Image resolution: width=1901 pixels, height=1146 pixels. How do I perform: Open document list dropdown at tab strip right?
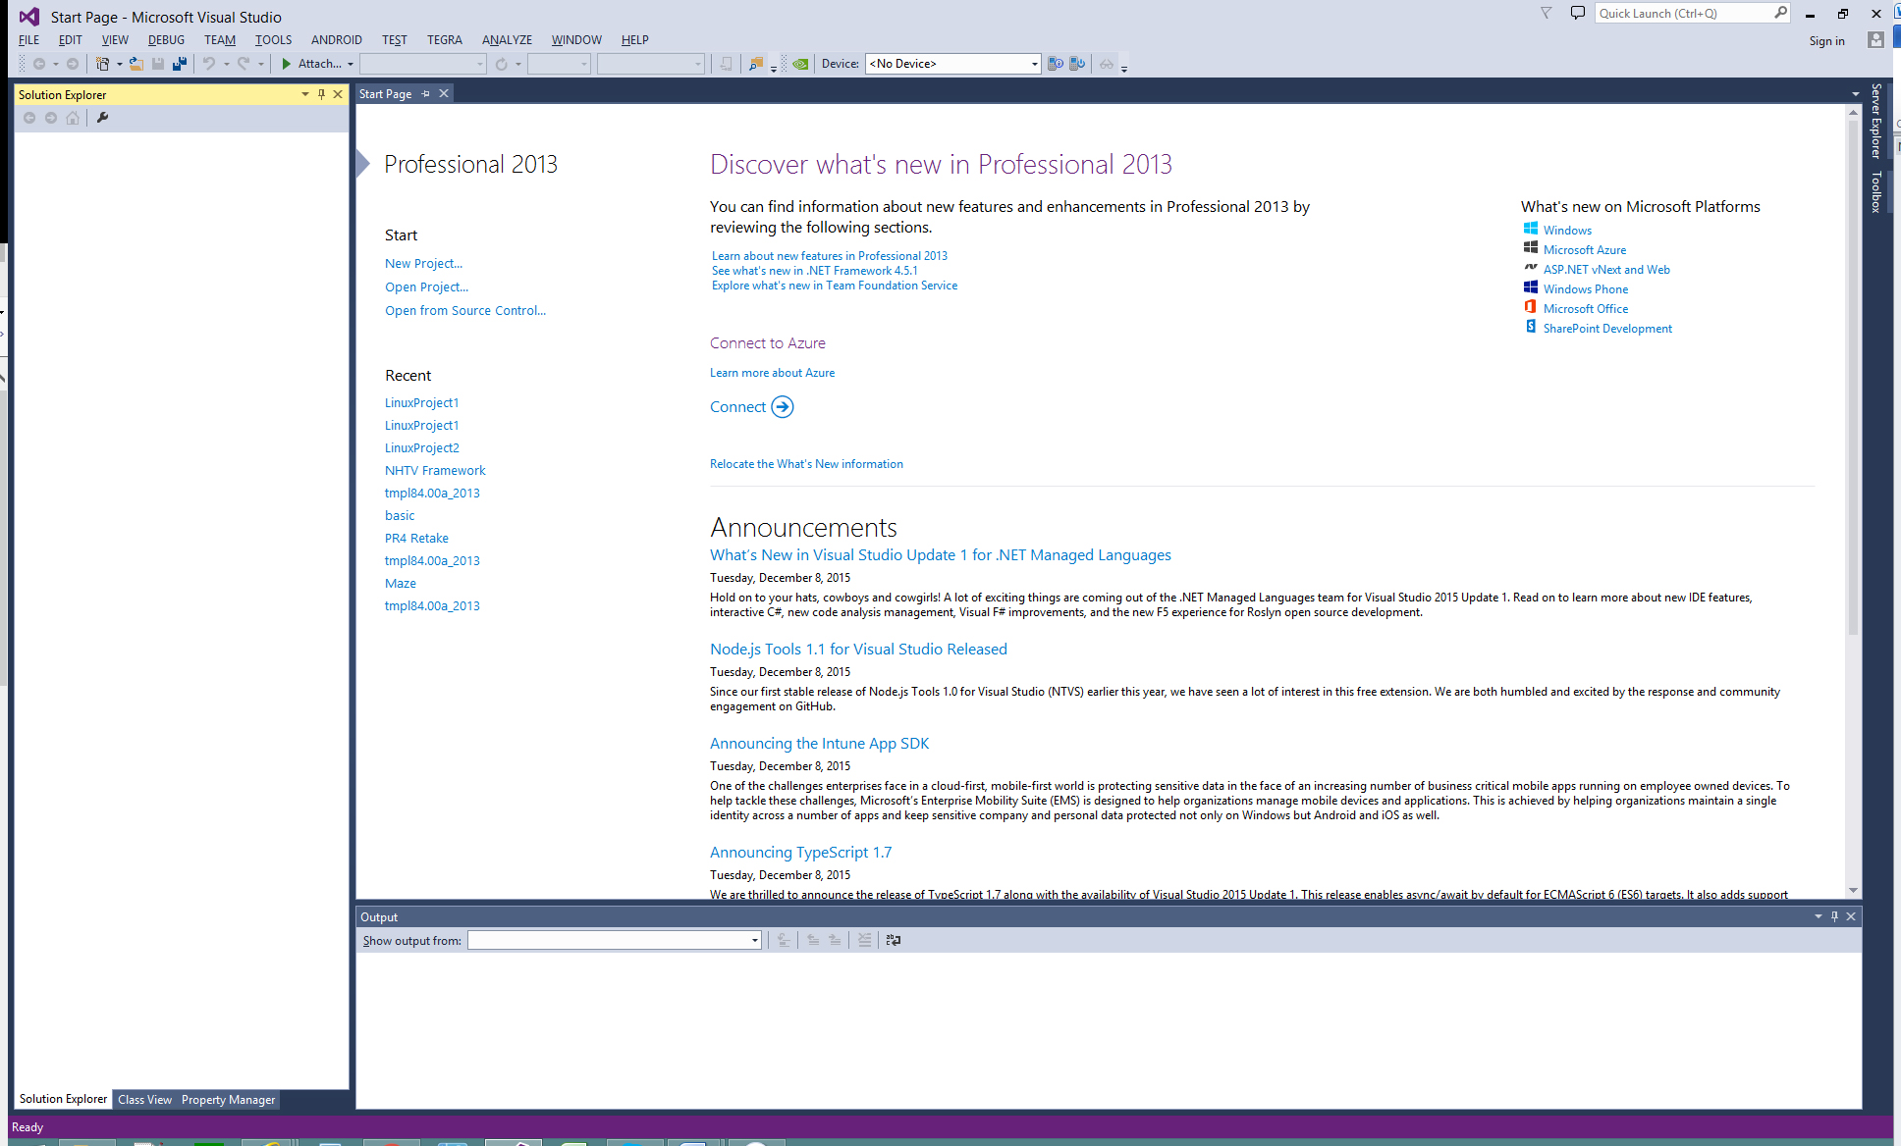1855,94
